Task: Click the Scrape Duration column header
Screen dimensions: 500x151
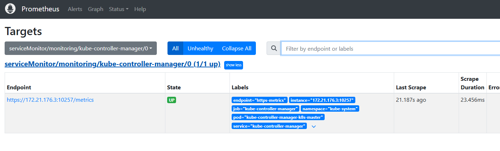Action: point(472,83)
